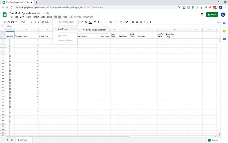Image resolution: width=228 pixels, height=143 pixels.
Task: Open the number format 123 dropdown
Action: pyautogui.click(x=47, y=22)
